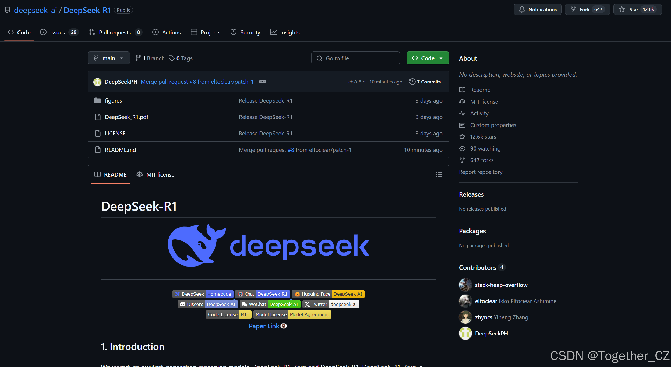Open README outline list menu
Viewport: 671px width, 367px height.
pos(439,174)
